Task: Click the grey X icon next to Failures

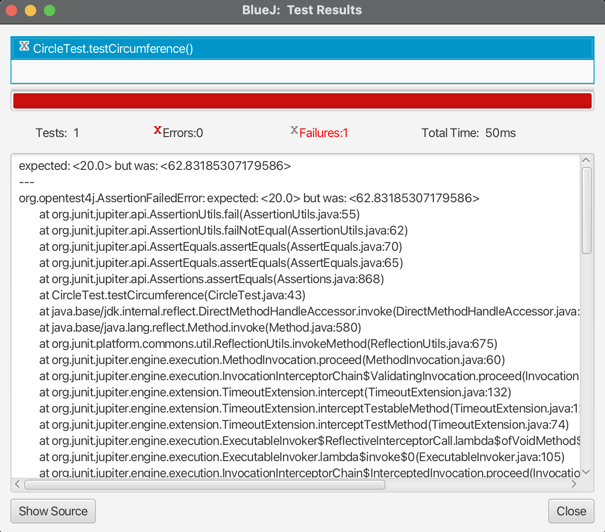Action: (294, 130)
